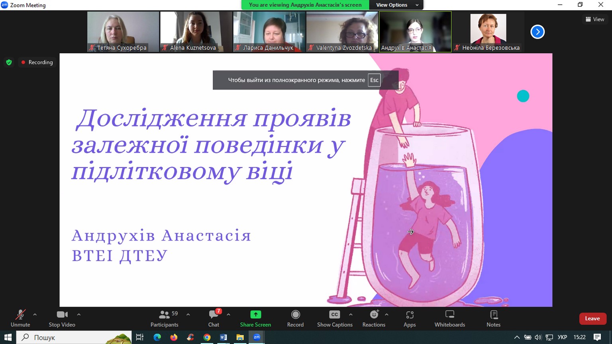612x344 pixels.
Task: Open the Participants panel
Action: click(x=164, y=318)
